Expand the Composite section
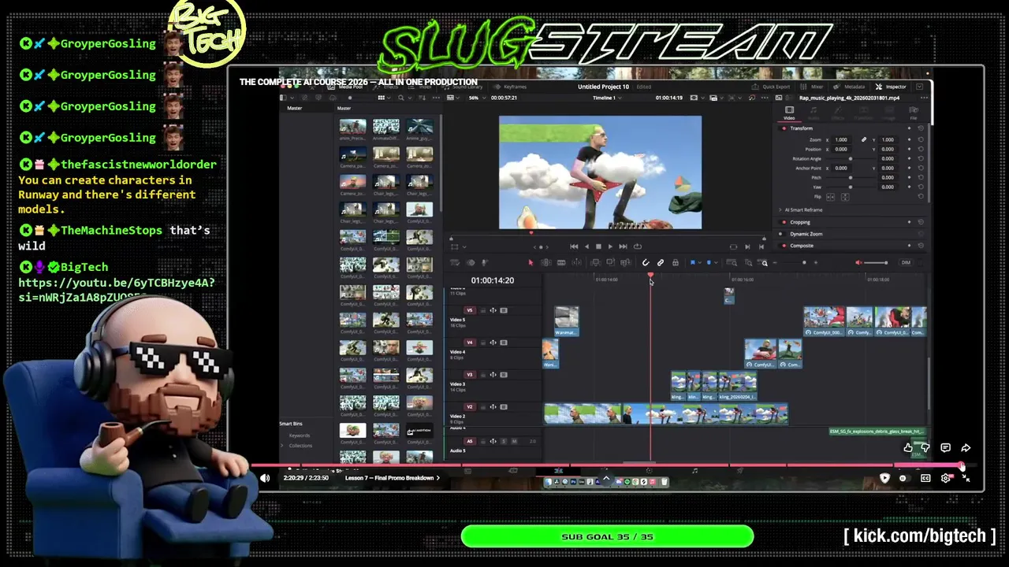 coord(802,246)
